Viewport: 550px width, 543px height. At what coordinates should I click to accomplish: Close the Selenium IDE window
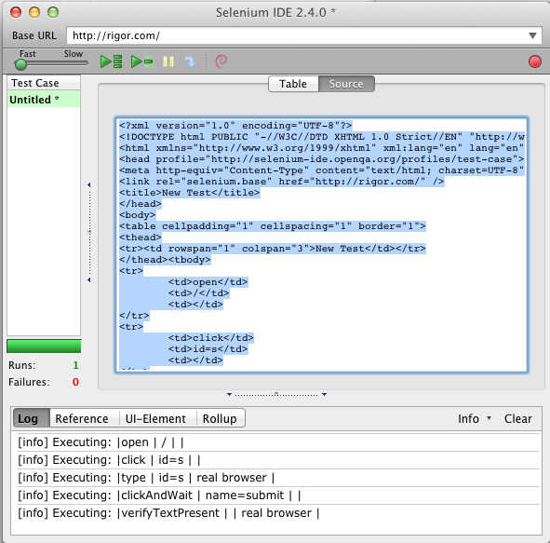16,12
